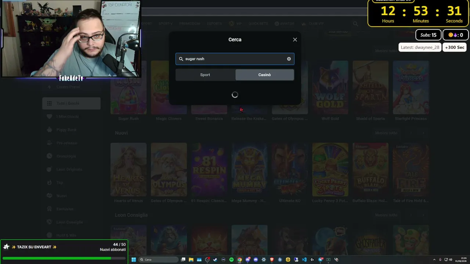The width and height of the screenshot is (470, 264).
Task: Focus the 'sugar rush' search input
Action: click(235, 59)
